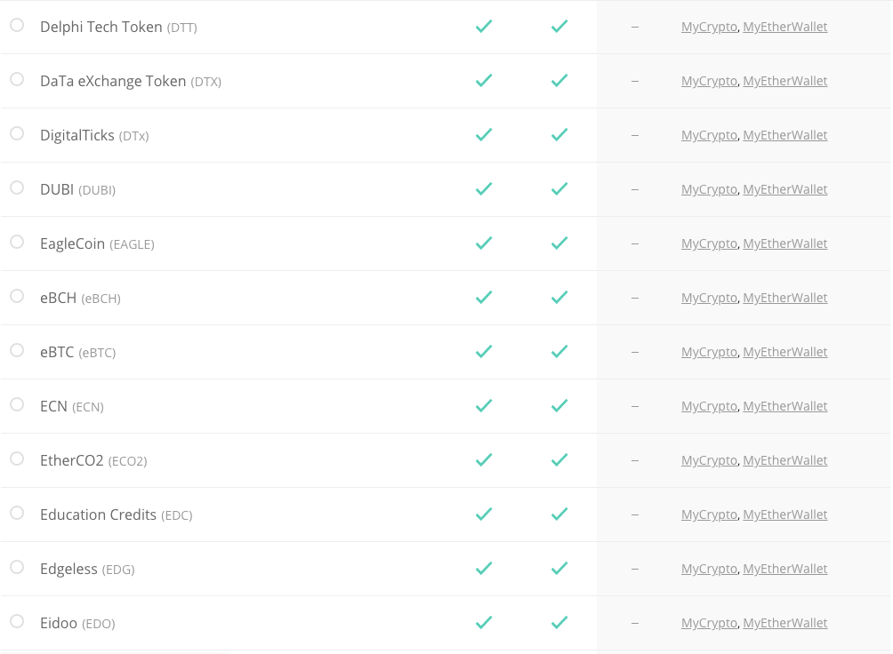The height and width of the screenshot is (654, 893).
Task: Follow the MyCrypto link for EagleCoin
Action: [709, 243]
